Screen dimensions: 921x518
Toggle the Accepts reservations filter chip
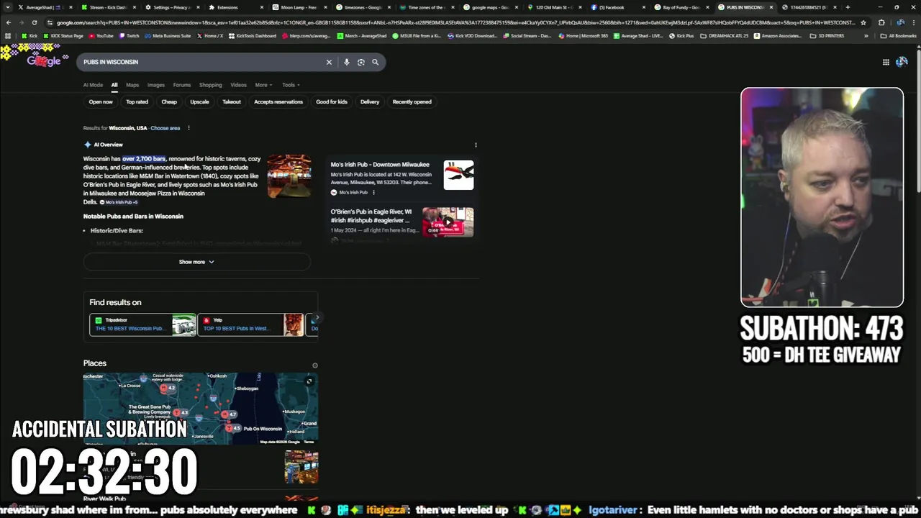tap(278, 101)
